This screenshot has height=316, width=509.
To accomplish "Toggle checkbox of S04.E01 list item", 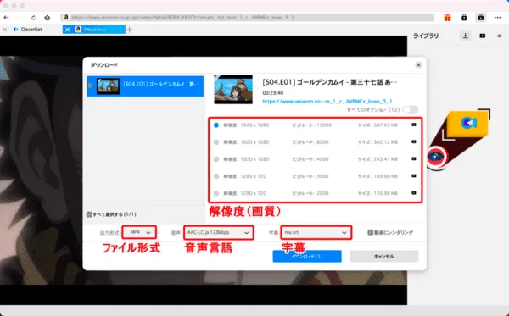I will 91,86.
